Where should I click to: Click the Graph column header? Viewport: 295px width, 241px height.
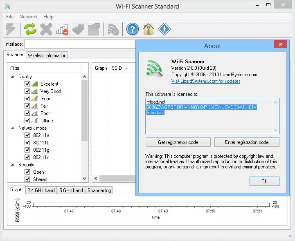[101, 68]
